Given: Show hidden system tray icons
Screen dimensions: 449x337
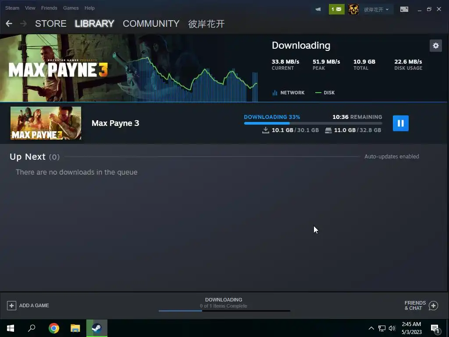Looking at the screenshot, I should click(371, 328).
